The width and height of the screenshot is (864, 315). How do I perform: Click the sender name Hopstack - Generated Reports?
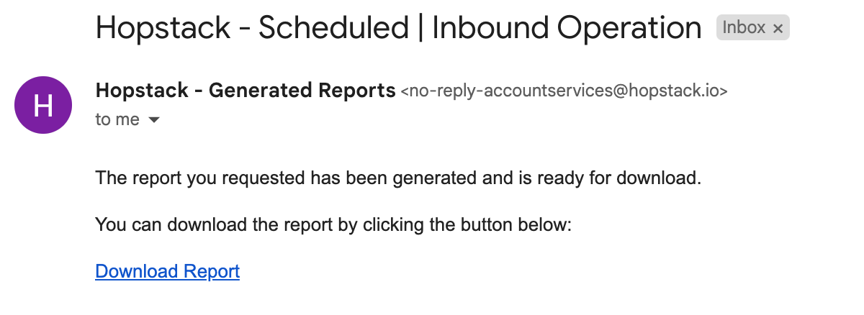coord(246,91)
